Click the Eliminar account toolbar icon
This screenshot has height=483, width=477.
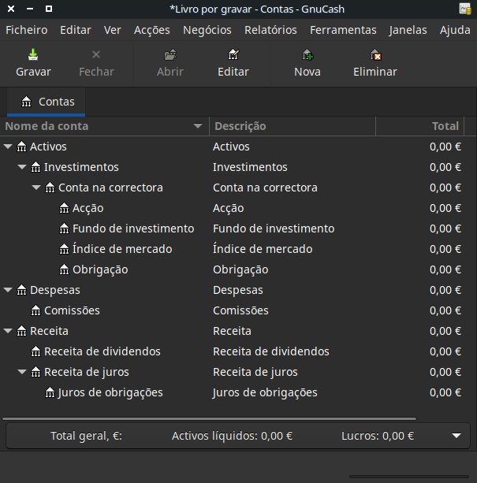[375, 55]
